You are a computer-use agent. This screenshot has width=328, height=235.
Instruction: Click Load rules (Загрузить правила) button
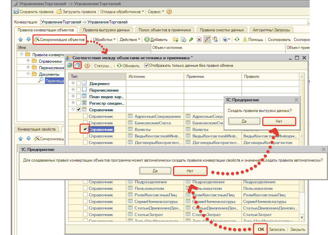76,12
